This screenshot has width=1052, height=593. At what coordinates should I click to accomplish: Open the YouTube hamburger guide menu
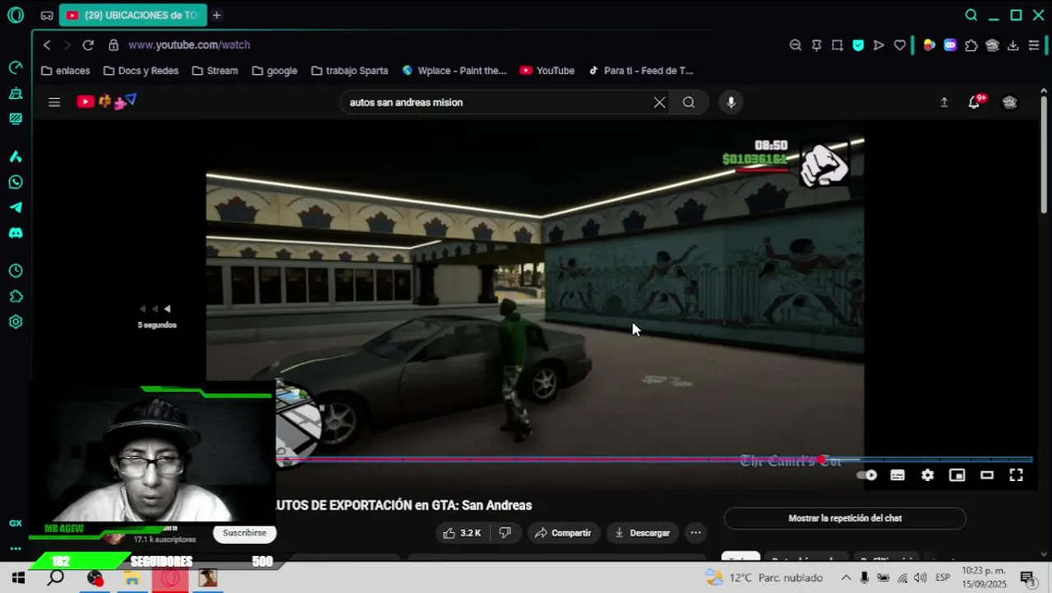(54, 102)
